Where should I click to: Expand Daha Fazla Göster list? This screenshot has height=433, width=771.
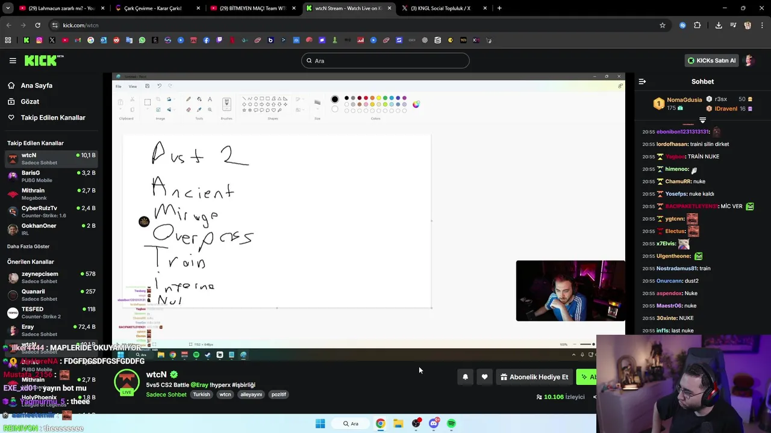[x=28, y=247]
